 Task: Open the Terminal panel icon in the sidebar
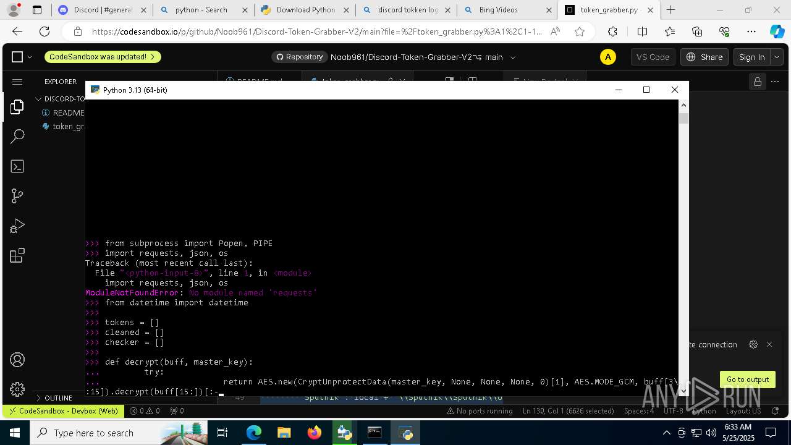coord(17,166)
